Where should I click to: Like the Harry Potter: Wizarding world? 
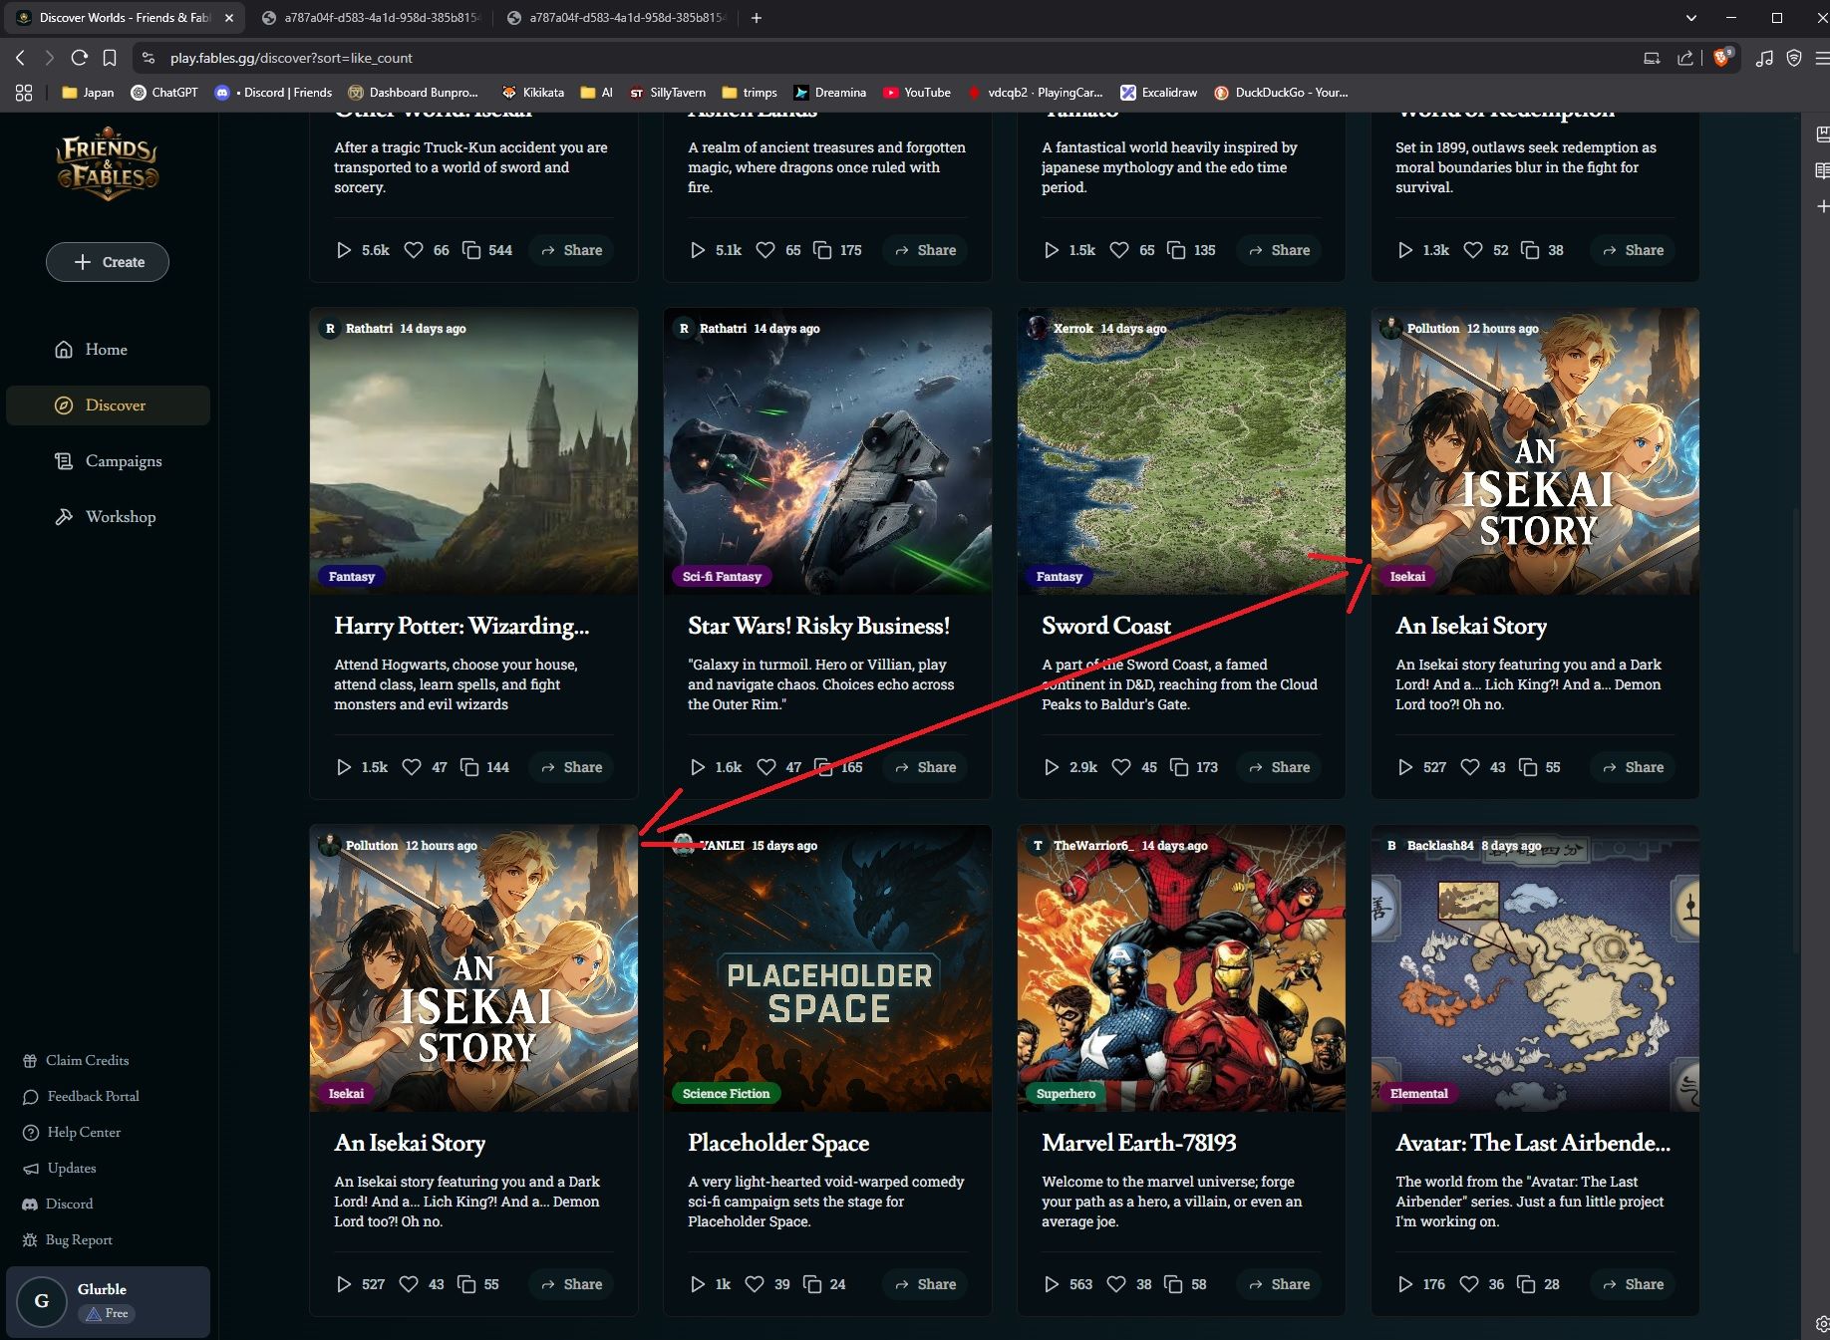point(412,767)
